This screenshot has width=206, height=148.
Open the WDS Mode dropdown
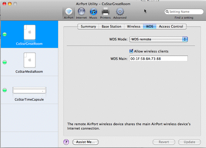158,39
